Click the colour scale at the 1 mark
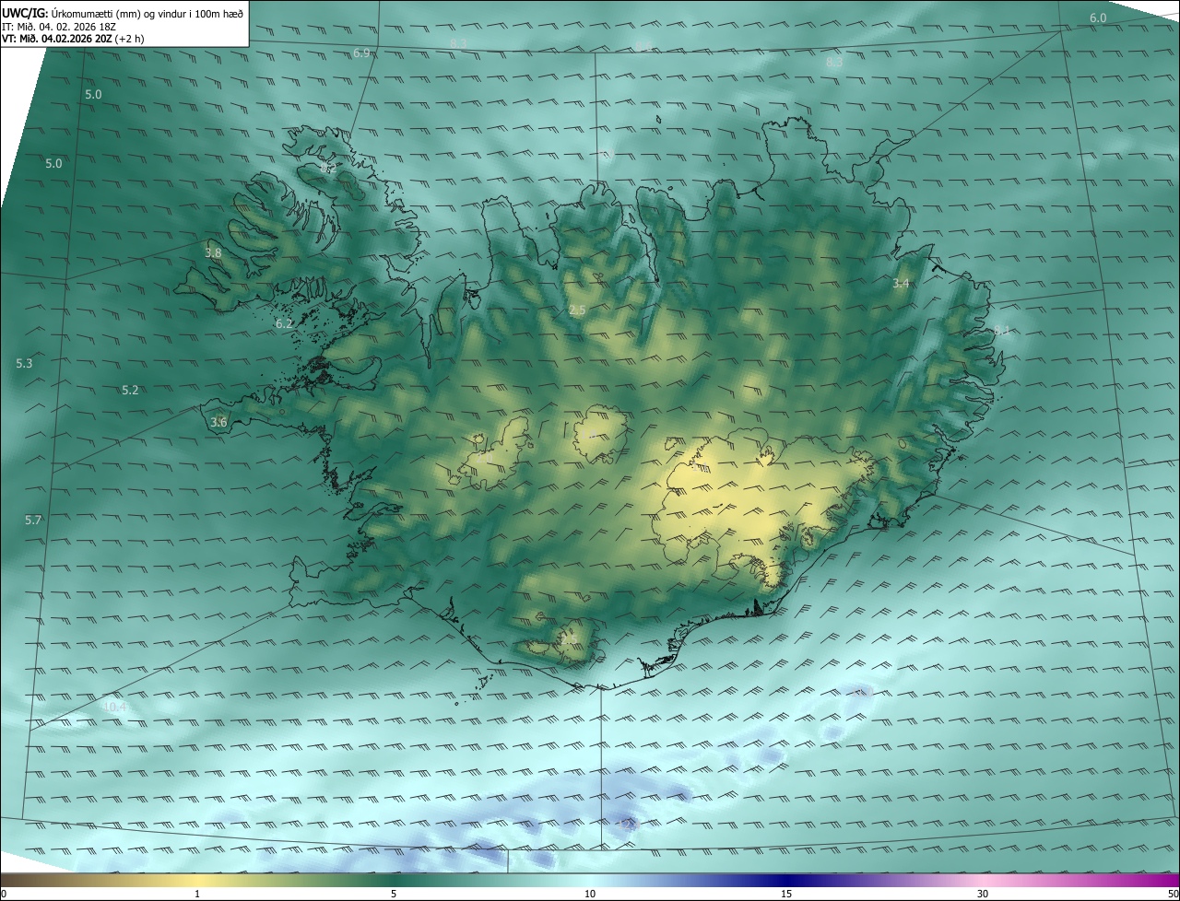The image size is (1180, 901). pyautogui.click(x=197, y=894)
